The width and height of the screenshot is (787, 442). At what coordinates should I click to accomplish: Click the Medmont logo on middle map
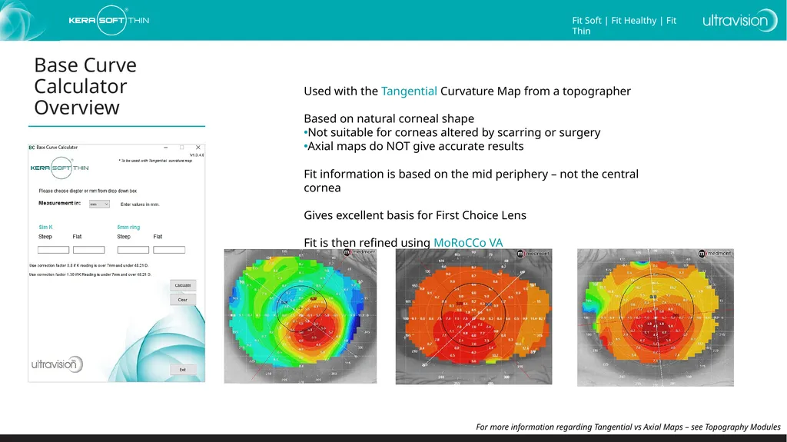[533, 254]
